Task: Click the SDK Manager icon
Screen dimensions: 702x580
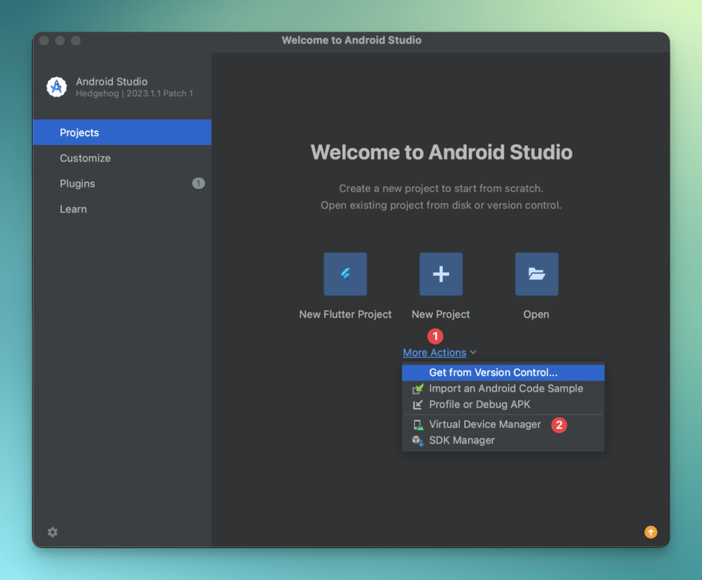Action: pyautogui.click(x=417, y=440)
